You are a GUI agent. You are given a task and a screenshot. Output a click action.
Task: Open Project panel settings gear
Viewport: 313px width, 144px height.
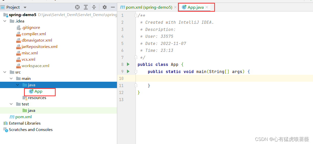[x=105, y=7]
